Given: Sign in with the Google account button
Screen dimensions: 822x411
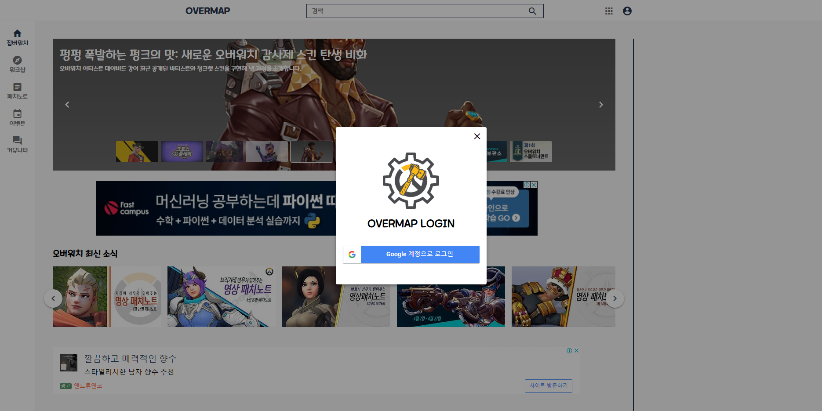Looking at the screenshot, I should coord(411,255).
